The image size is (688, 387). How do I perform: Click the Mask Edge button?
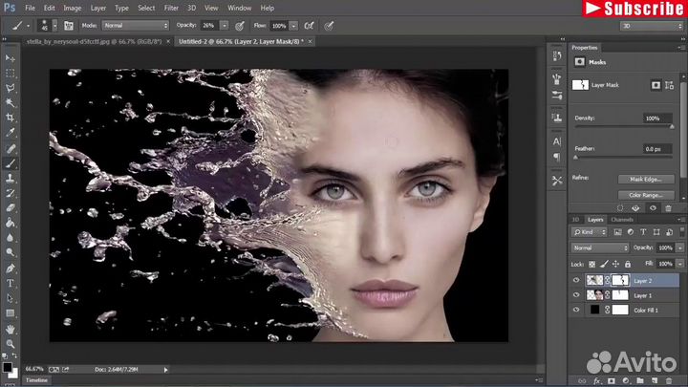point(645,179)
